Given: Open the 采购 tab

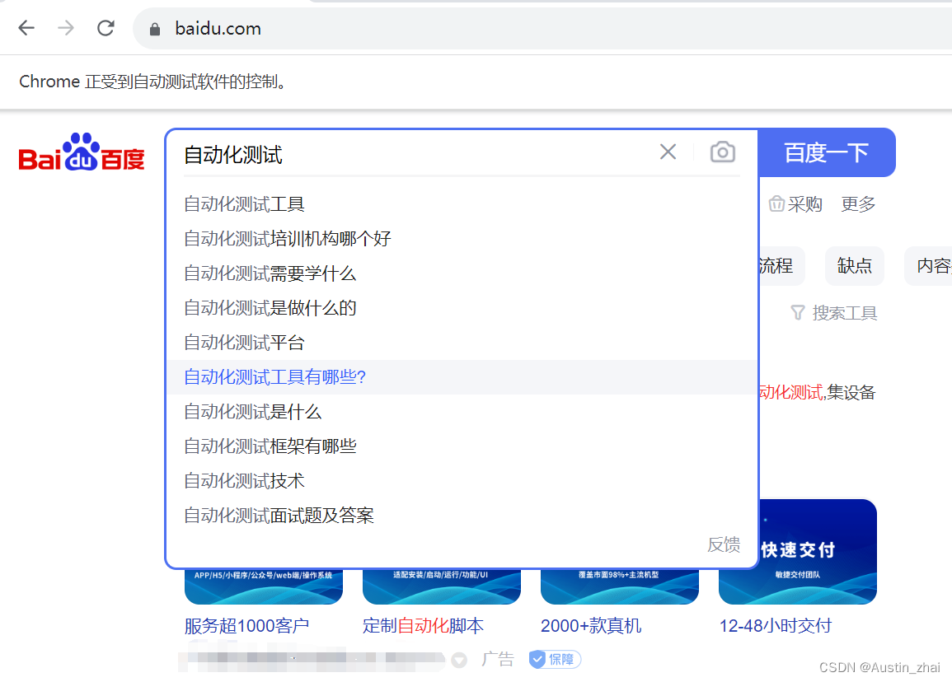Looking at the screenshot, I should [x=795, y=204].
